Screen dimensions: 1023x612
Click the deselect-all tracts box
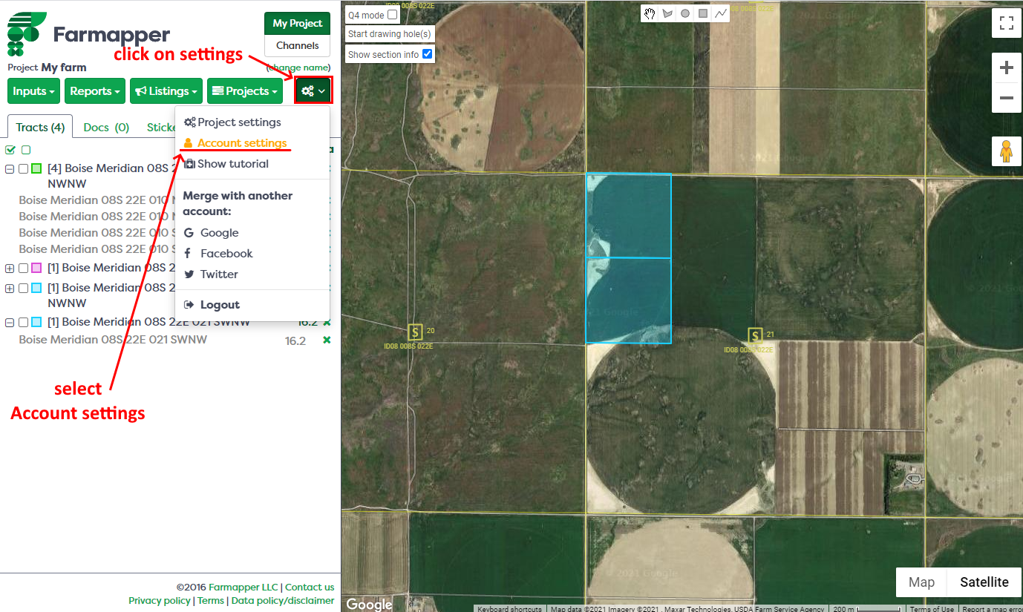pyautogui.click(x=26, y=150)
